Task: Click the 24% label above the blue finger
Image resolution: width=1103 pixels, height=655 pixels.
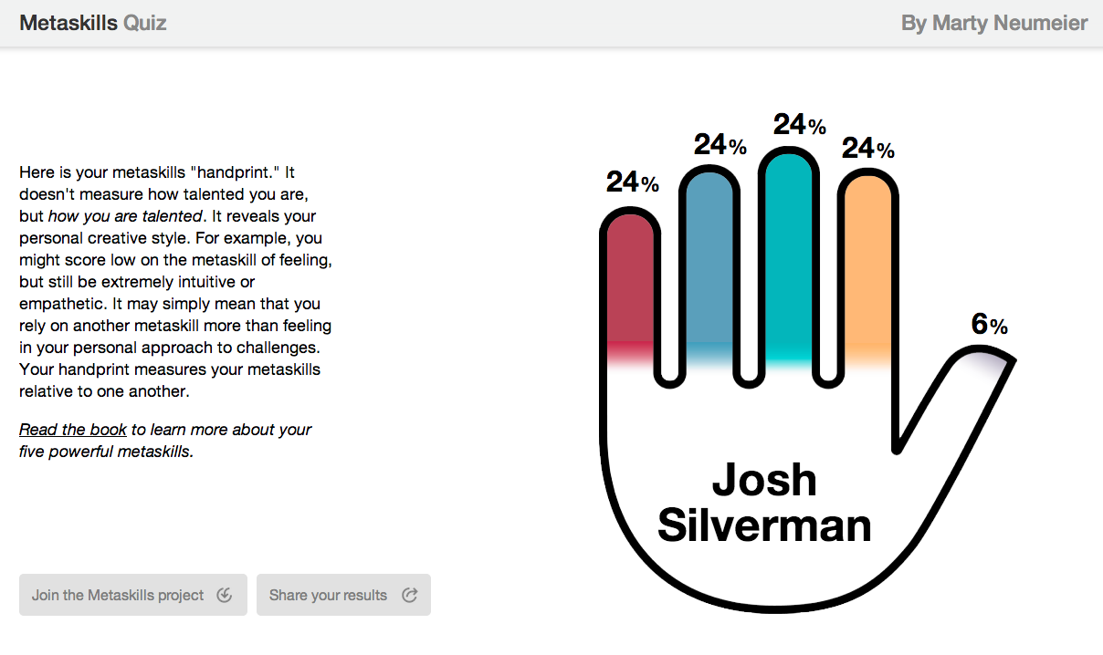Action: coord(720,144)
